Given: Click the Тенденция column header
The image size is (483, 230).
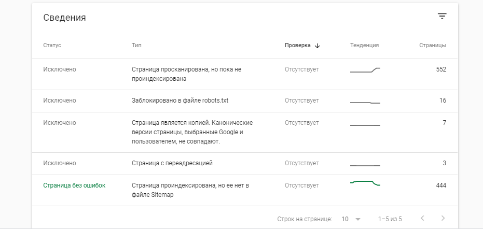Looking at the screenshot, I should (x=364, y=46).
